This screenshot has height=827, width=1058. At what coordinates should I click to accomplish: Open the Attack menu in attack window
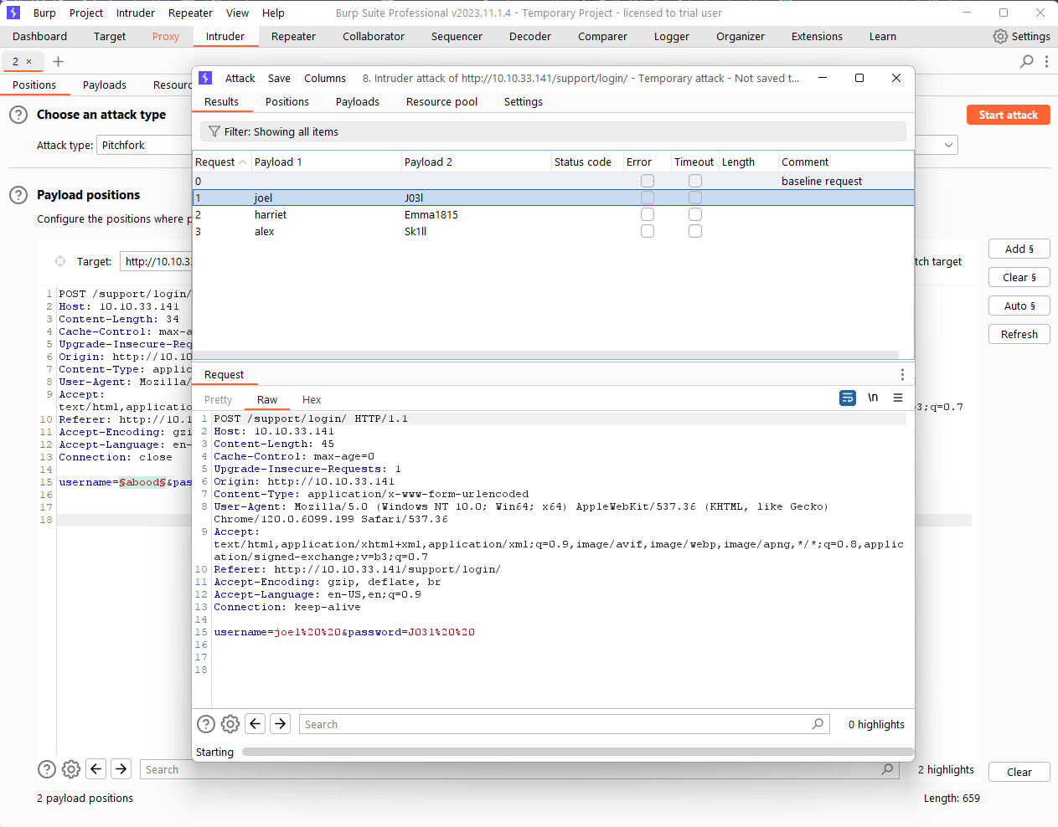(240, 78)
